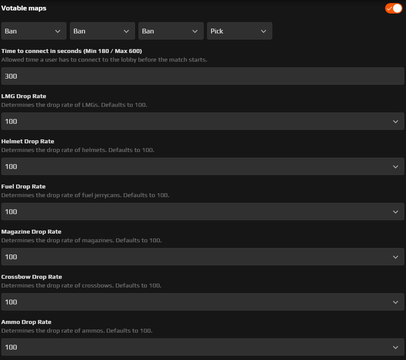Select the Fuel Drop Rate value box

[x=202, y=211]
